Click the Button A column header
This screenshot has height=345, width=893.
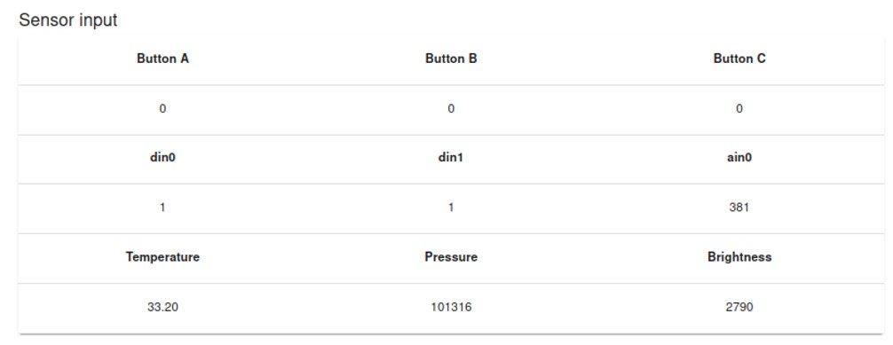coord(162,59)
